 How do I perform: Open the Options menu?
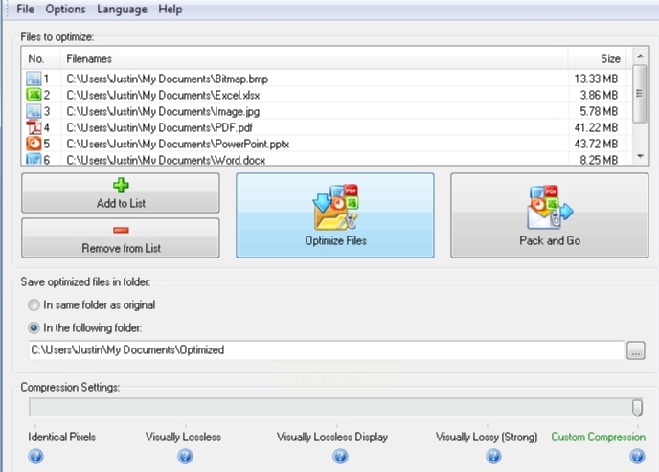tap(65, 9)
